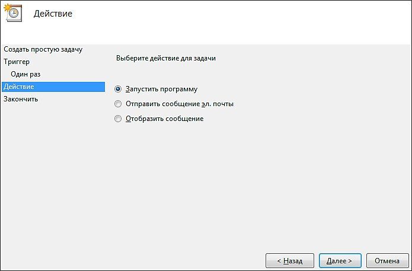Click empty sidebar area below 'Закончить'
Viewport: 412px width, 271px height.
click(53, 178)
